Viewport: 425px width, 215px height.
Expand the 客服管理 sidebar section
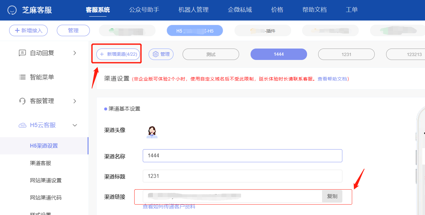click(74, 101)
